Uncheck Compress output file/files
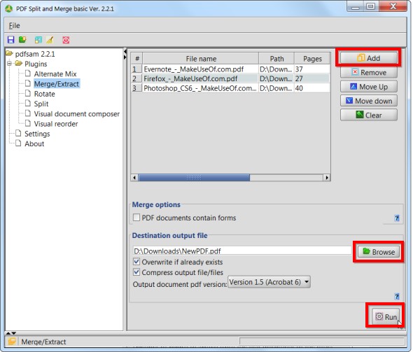 [x=136, y=272]
